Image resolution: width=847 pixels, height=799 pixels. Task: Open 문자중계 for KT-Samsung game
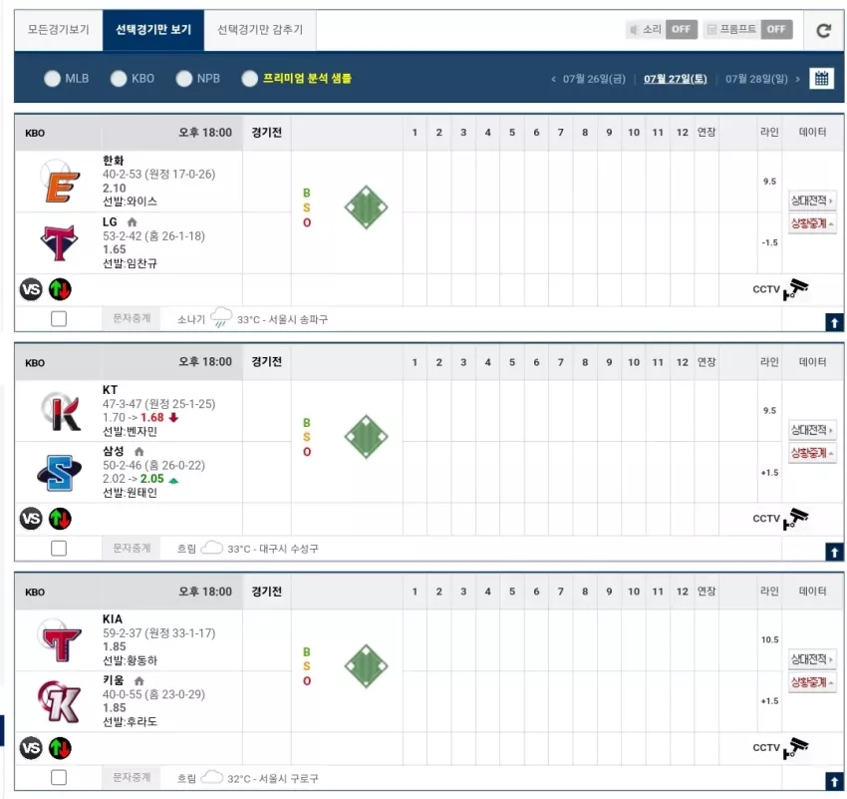click(x=132, y=549)
